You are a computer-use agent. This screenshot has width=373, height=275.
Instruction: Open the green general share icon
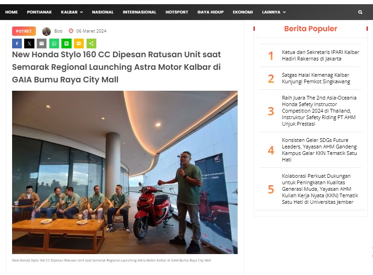[x=91, y=44]
